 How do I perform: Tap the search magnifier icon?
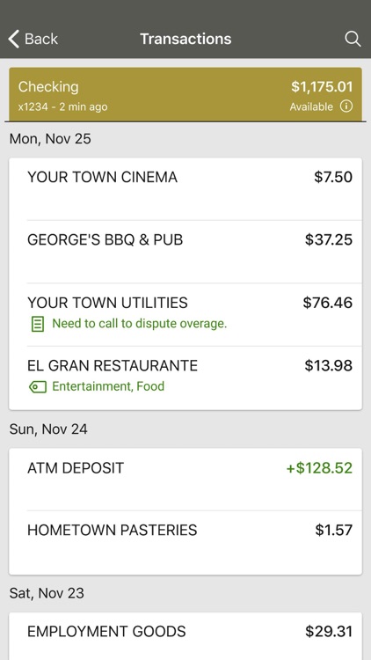tap(353, 39)
